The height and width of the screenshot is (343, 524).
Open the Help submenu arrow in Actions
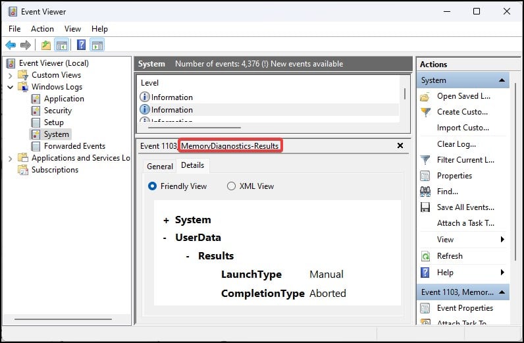tap(502, 273)
